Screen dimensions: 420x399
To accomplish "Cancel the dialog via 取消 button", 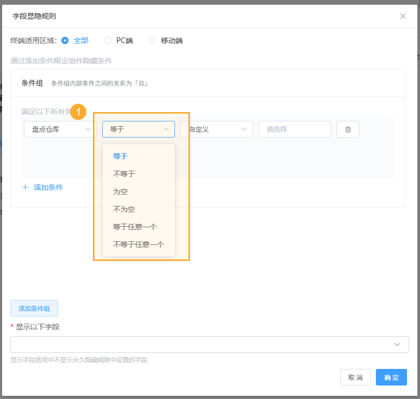I will point(355,377).
